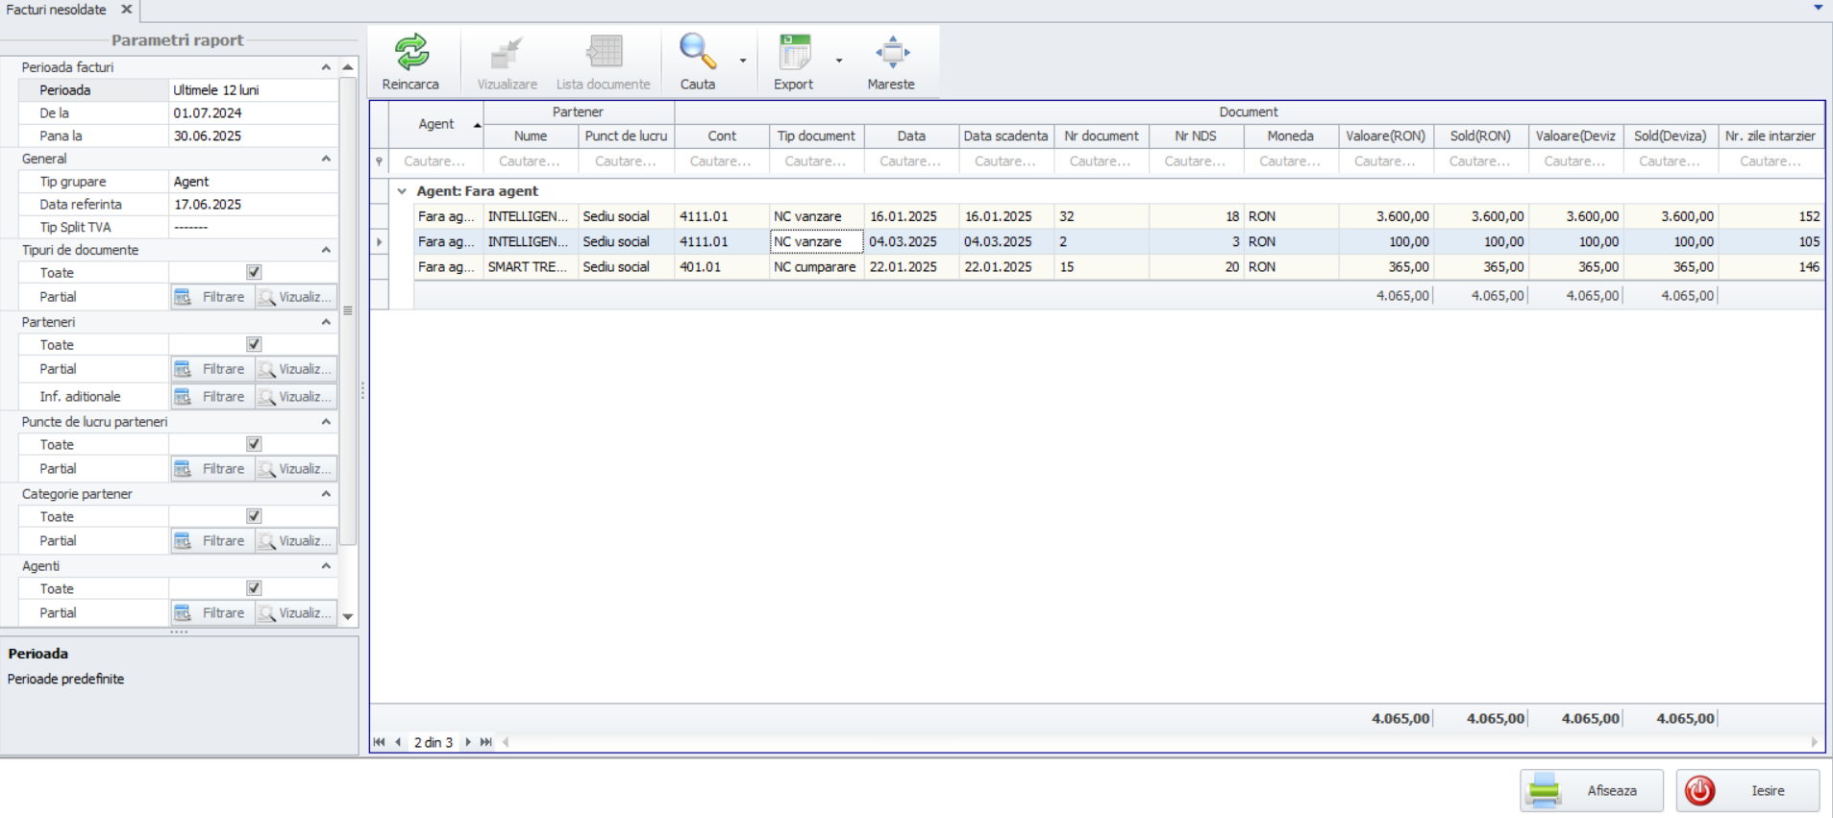
Task: Uncheck Toate under Tipuri de documente
Action: click(254, 273)
